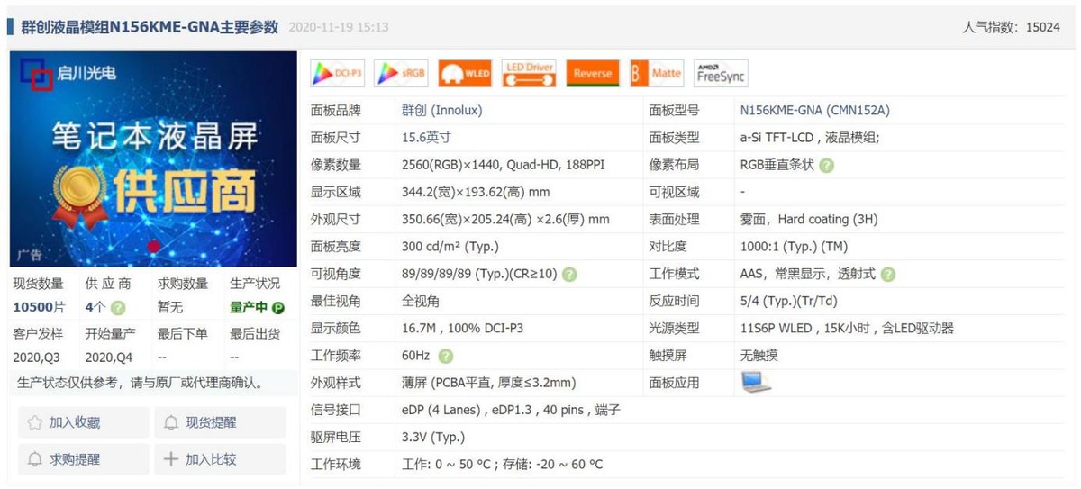Click the contrast ratio 1000:1 (Typ.) (TM)
Screen dimensions: 1081x489
794,247
